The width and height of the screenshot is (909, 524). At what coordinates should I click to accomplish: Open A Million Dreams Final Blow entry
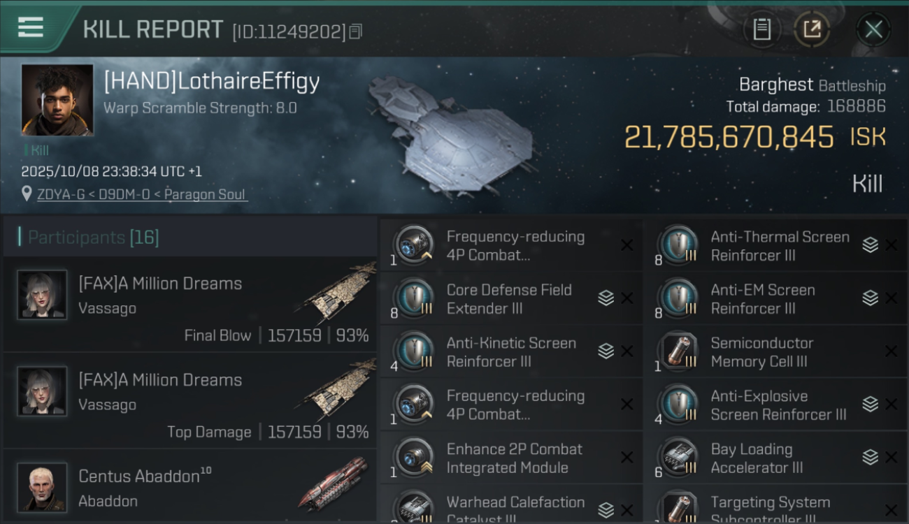[x=190, y=305]
